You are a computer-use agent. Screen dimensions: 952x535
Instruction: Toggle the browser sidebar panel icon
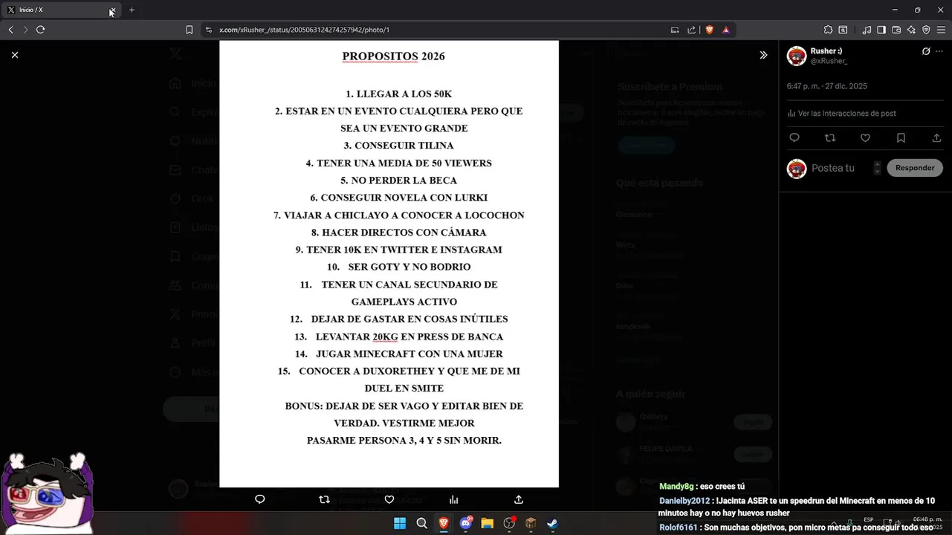coord(881,30)
